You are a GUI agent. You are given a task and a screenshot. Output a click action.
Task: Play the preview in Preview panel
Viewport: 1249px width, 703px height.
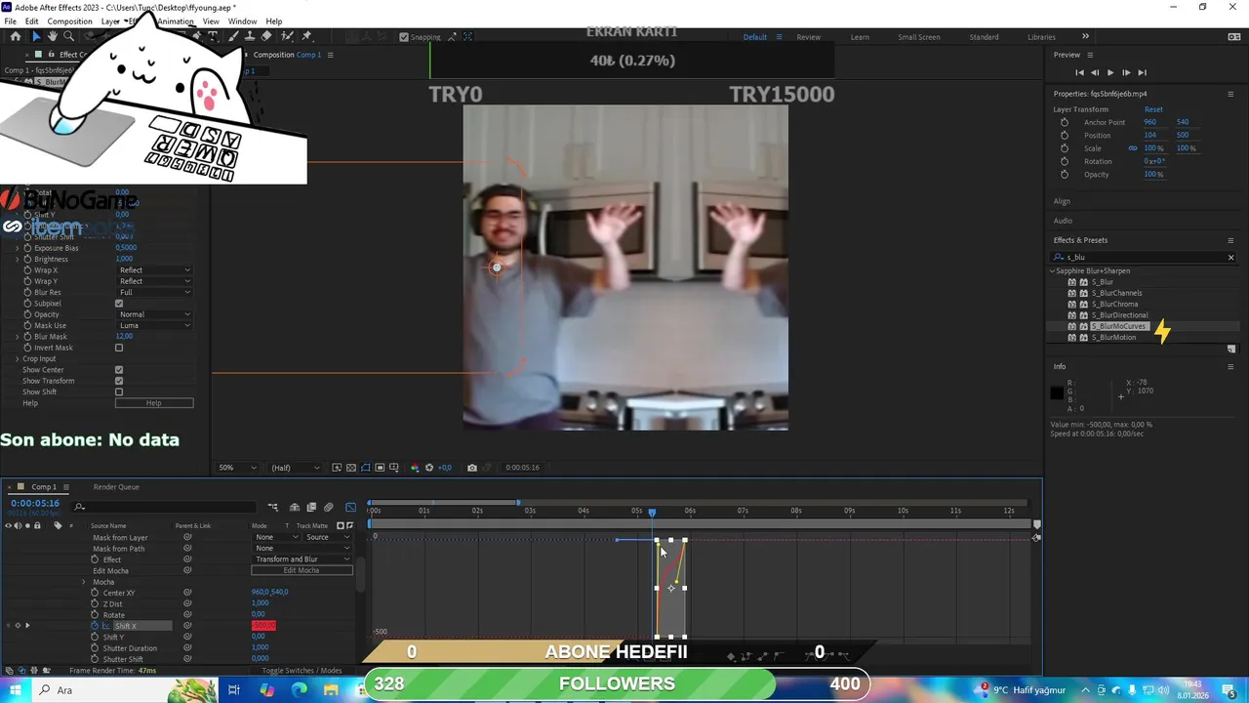tap(1110, 72)
